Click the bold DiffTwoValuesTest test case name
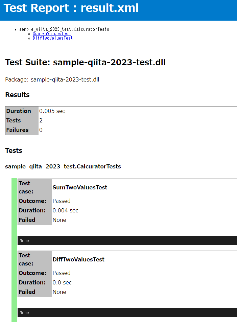237x325 pixels. coord(78,259)
